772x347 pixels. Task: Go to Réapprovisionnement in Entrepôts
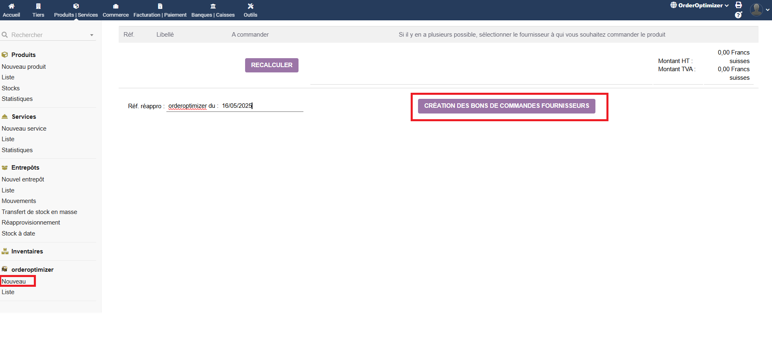tap(31, 223)
